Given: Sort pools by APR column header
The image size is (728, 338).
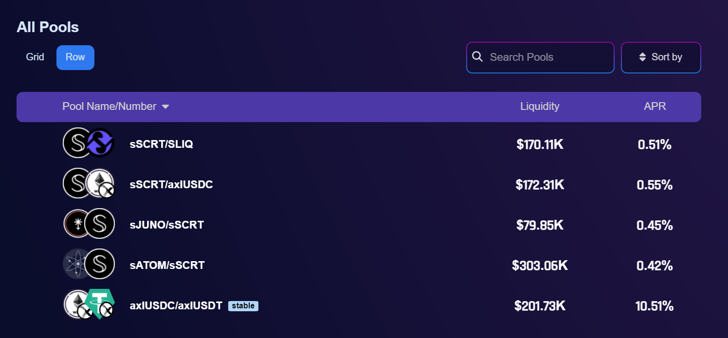Looking at the screenshot, I should click(655, 106).
